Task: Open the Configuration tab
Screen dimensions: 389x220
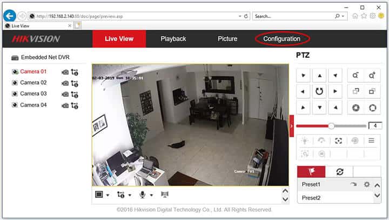Action: pyautogui.click(x=281, y=39)
